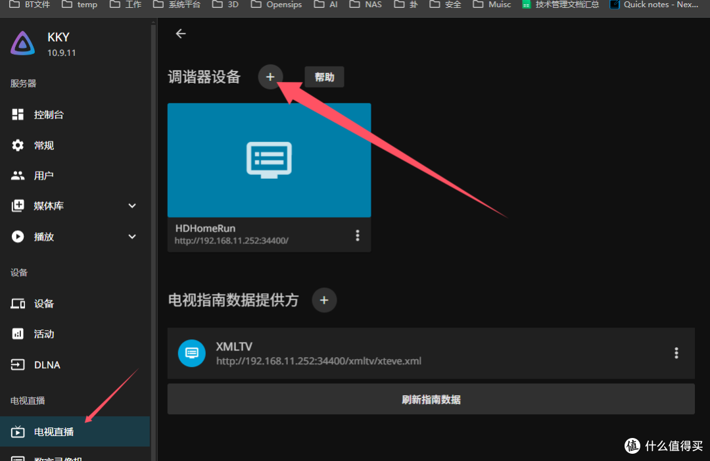Open the 帮助 help button
This screenshot has width=710, height=461.
pyautogui.click(x=324, y=77)
